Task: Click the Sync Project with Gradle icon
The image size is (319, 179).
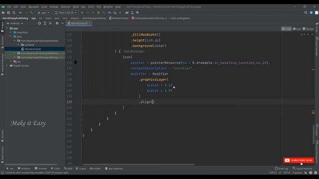Action: click(127, 12)
